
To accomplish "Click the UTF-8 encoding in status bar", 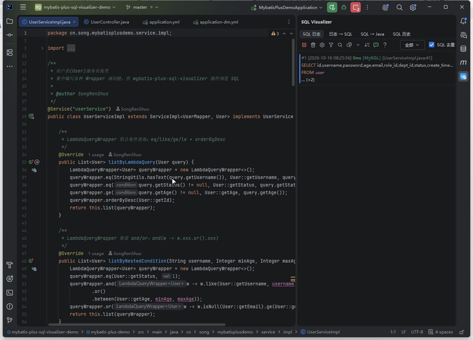I will pyautogui.click(x=417, y=332).
